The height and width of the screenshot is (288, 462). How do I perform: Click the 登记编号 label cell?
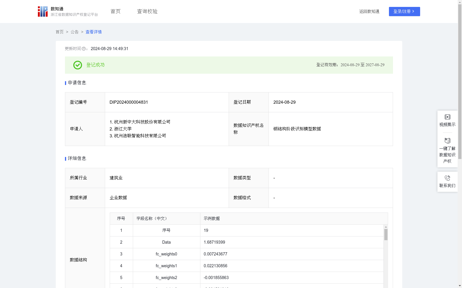coord(85,102)
